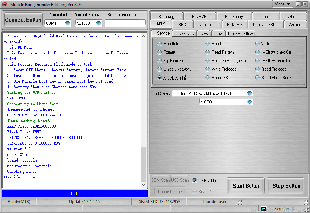
Task: Switch to the Blackberry tab
Action: (234, 17)
